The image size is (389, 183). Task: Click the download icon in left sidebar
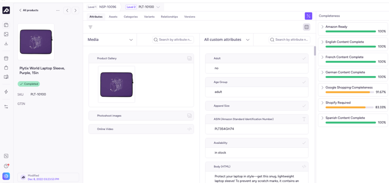(6, 44)
